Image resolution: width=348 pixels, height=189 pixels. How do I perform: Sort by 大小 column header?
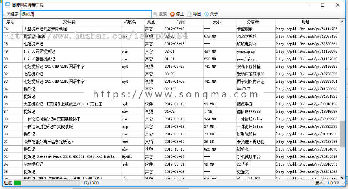point(217,22)
